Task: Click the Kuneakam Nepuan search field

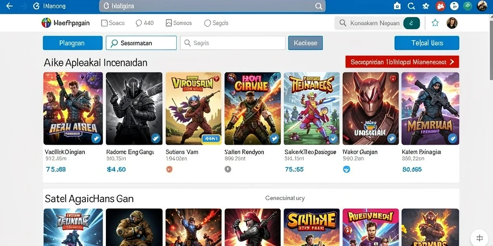Action: click(368, 23)
